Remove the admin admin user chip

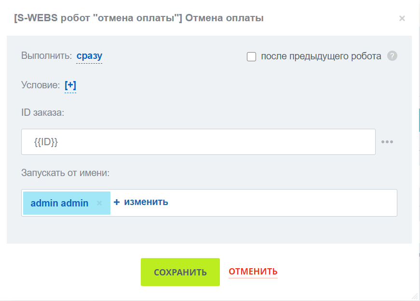coord(99,203)
